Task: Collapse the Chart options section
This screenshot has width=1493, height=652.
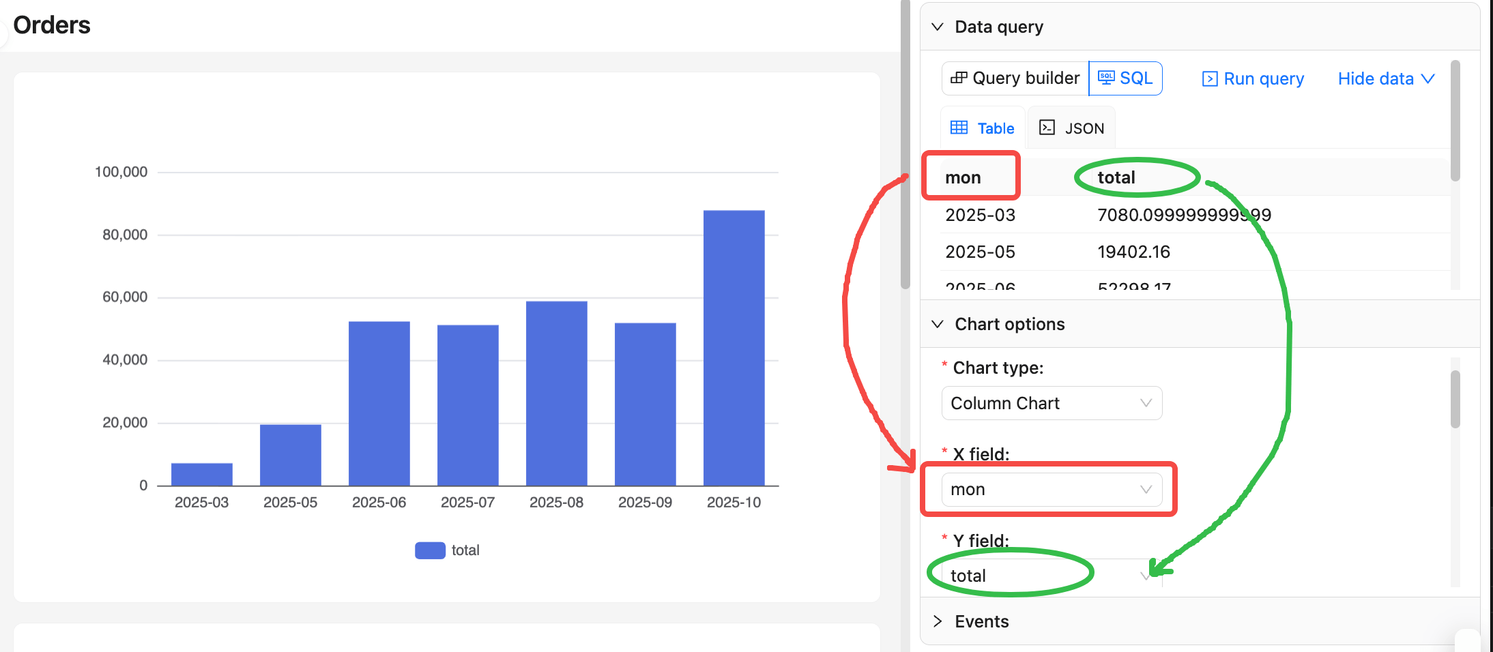Action: (x=938, y=324)
